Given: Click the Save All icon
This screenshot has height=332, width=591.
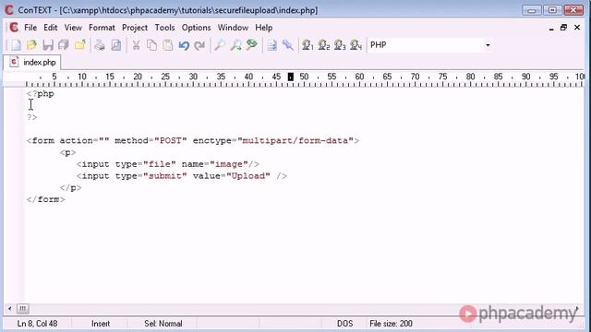Looking at the screenshot, I should (x=64, y=45).
